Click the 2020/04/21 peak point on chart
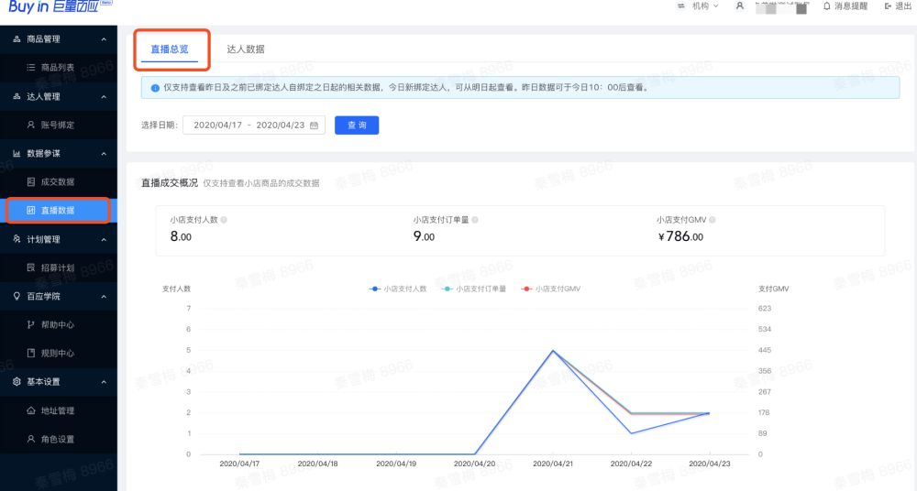The height and width of the screenshot is (491, 917). pyautogui.click(x=552, y=350)
